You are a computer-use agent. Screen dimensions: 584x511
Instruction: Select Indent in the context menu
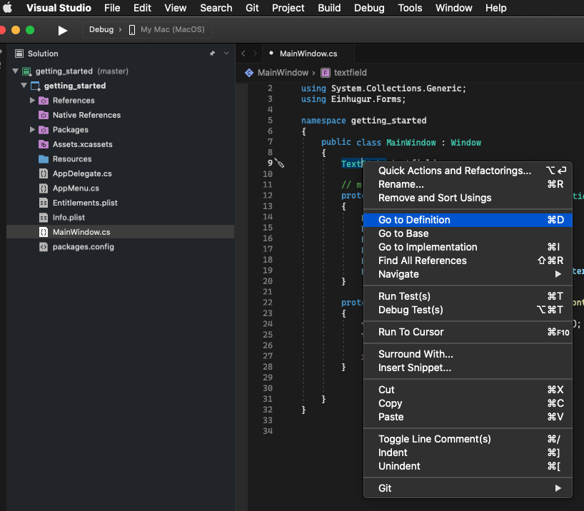tap(468, 452)
